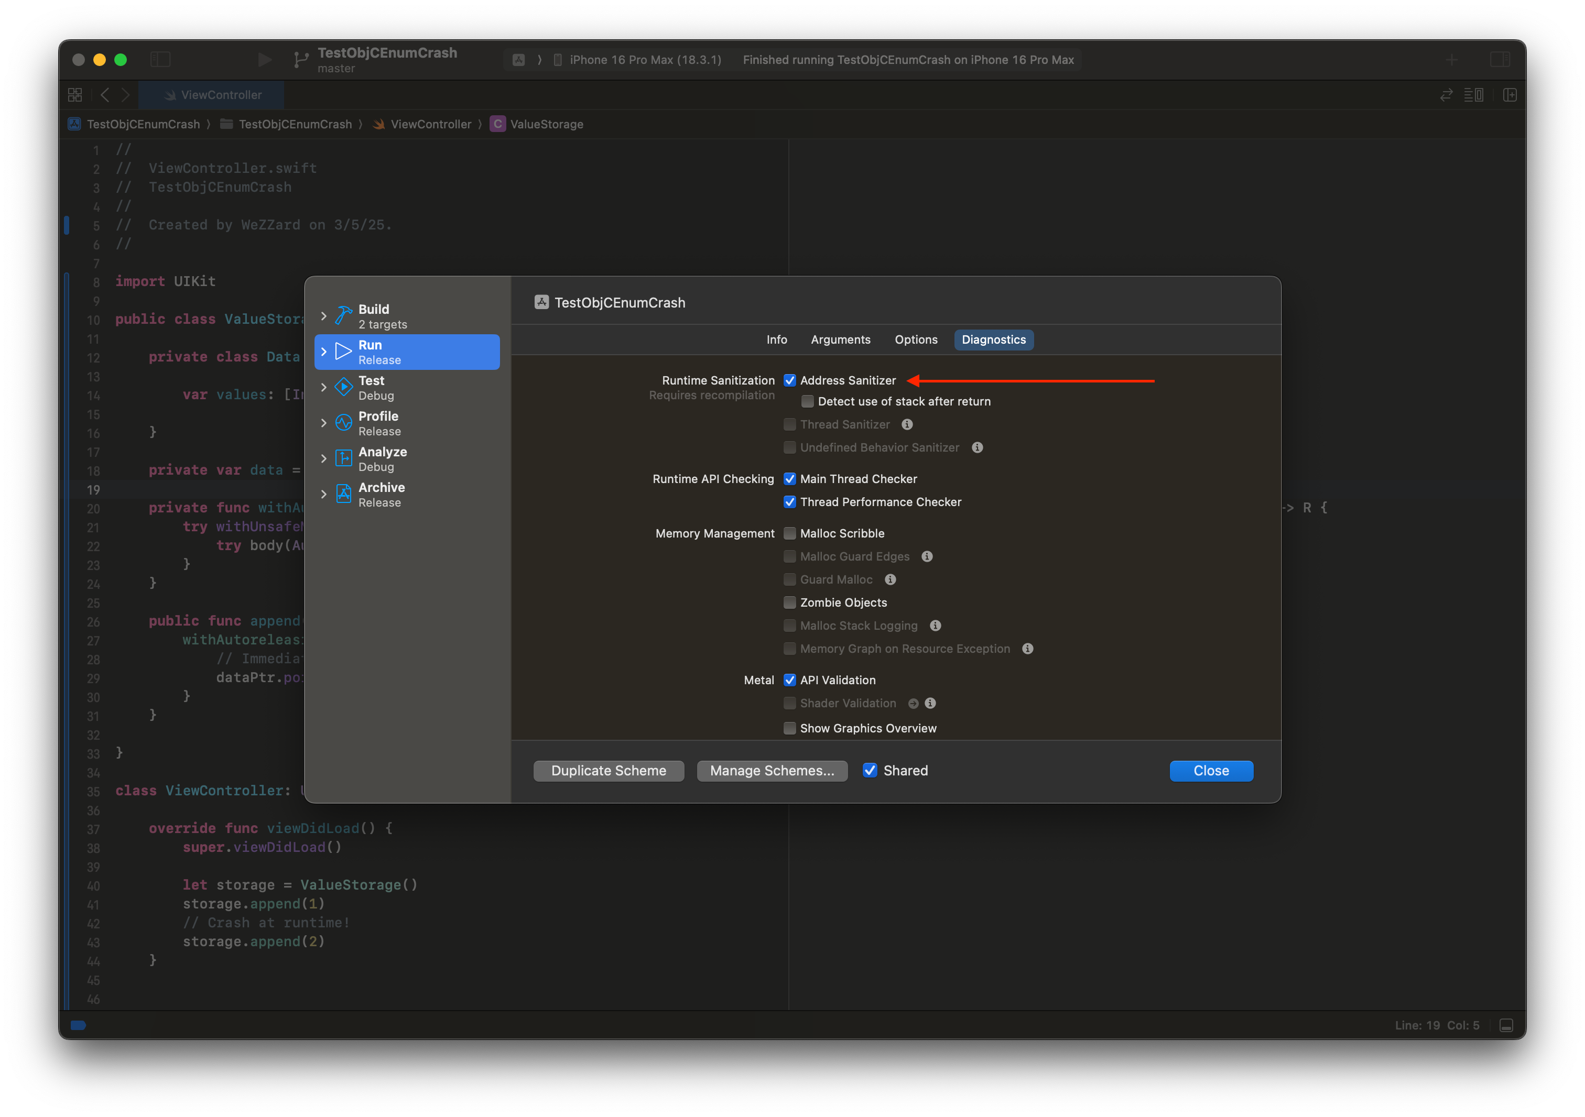Switch to the Info tab

click(x=777, y=340)
